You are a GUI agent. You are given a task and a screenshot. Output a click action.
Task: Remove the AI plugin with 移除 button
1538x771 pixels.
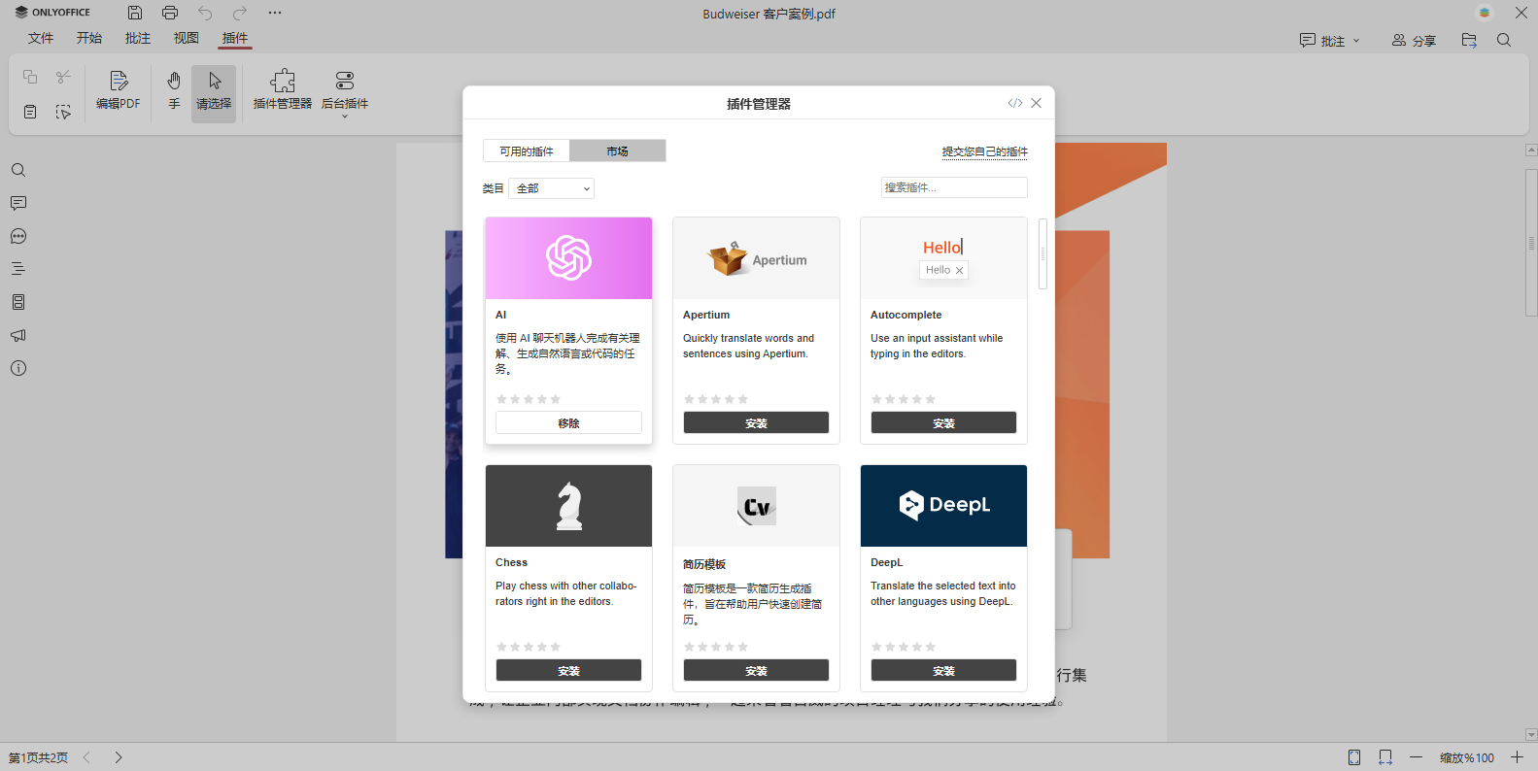point(568,422)
